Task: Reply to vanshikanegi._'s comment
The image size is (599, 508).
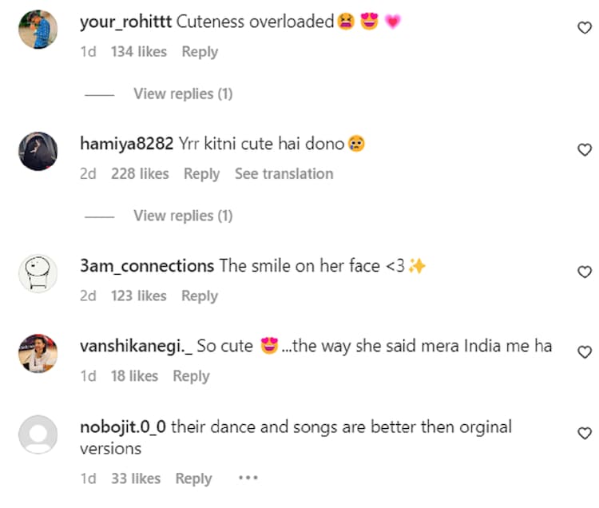Action: pos(191,376)
